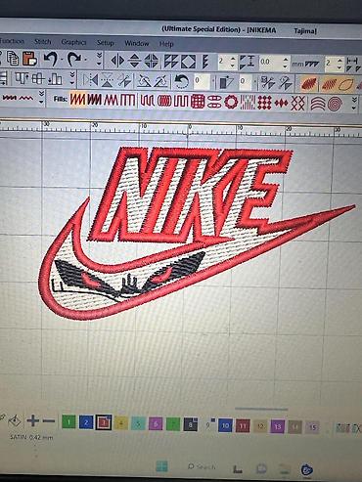Choose red thread color 3
362x482 pixels.
pyautogui.click(x=104, y=423)
